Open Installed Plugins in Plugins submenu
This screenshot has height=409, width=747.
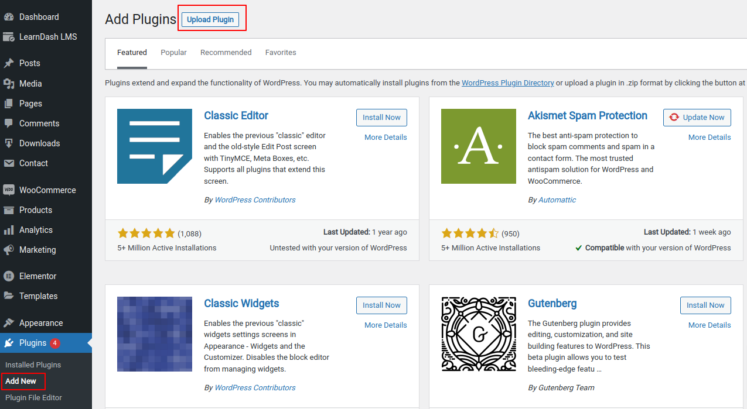pyautogui.click(x=33, y=365)
